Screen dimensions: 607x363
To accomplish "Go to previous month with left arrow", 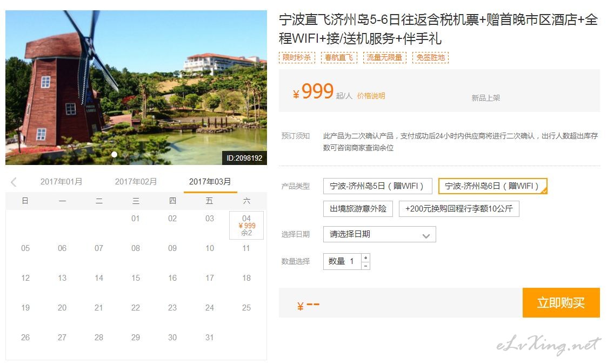I will pos(14,182).
